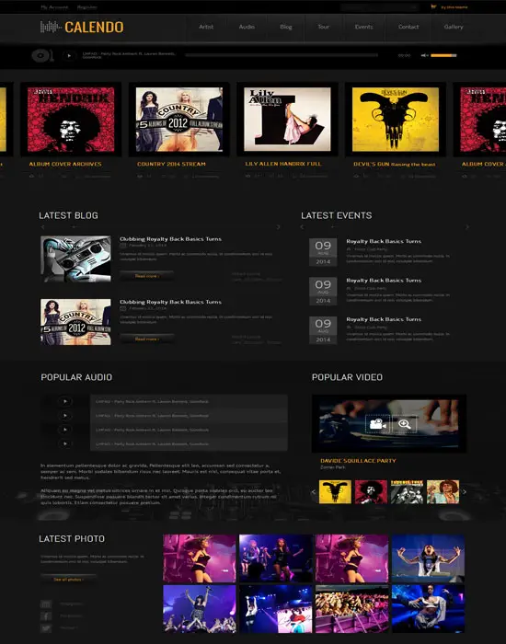Open the boombox blog post thumbnail
The width and height of the screenshot is (506, 644).
pos(75,259)
